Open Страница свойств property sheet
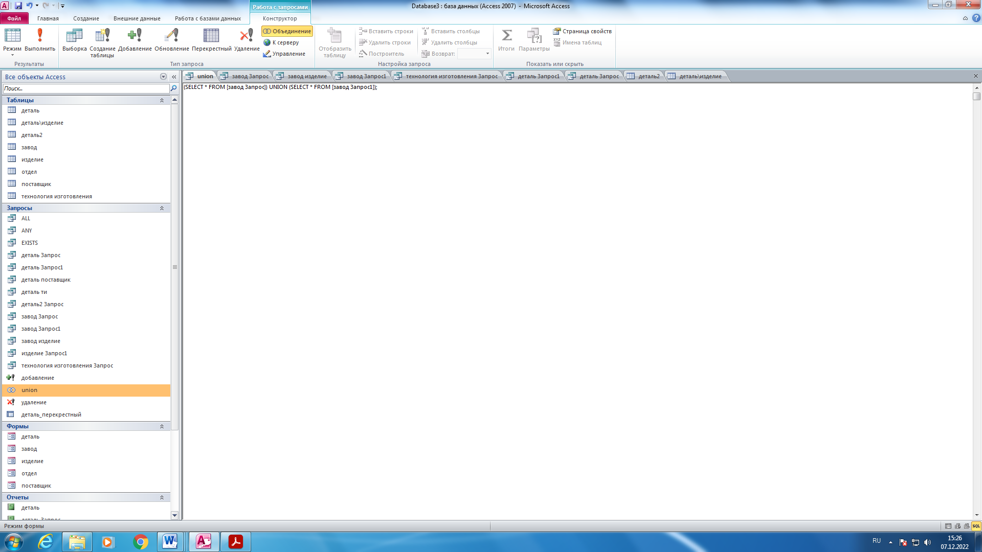 point(582,31)
